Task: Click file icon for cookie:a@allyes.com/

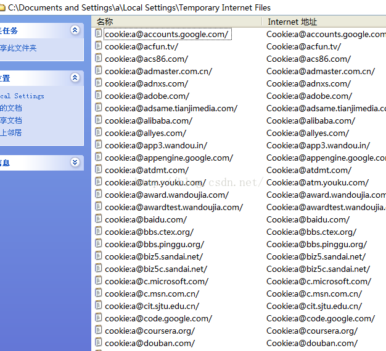Action: 99,132
